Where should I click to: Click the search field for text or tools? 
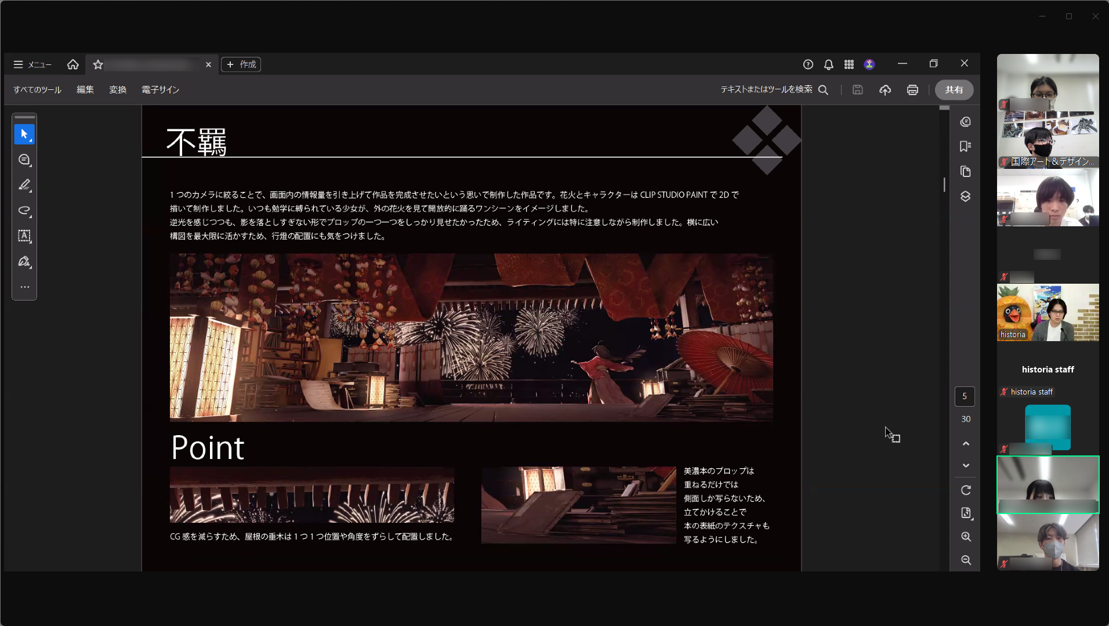(774, 89)
